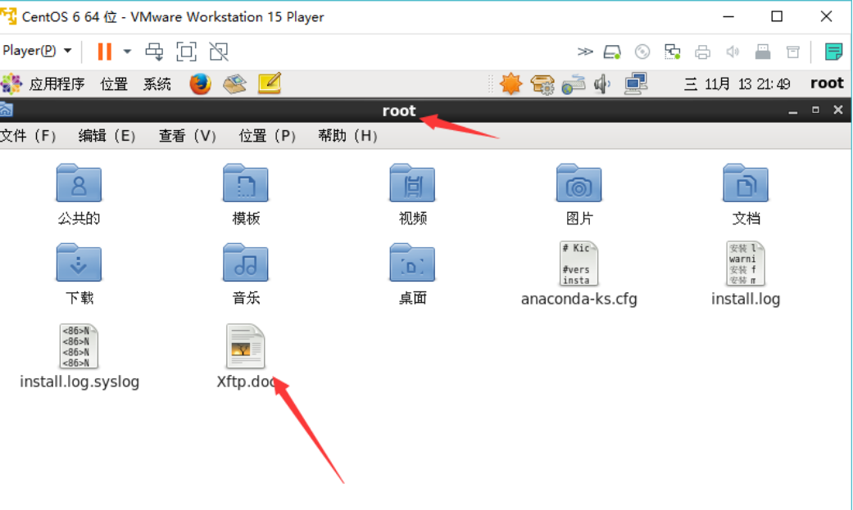Select the 模板 folder

246,194
